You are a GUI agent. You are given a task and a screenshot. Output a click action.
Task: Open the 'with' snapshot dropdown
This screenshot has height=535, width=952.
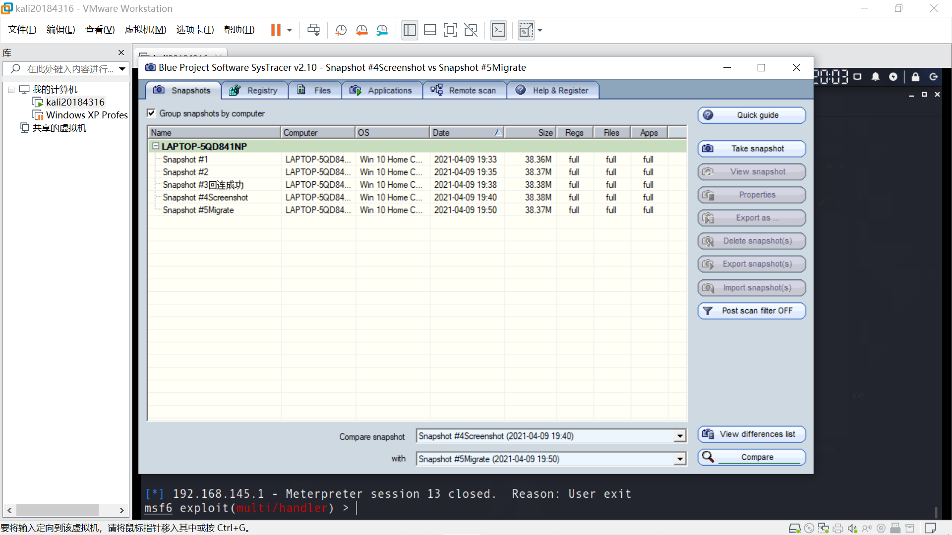coord(680,459)
